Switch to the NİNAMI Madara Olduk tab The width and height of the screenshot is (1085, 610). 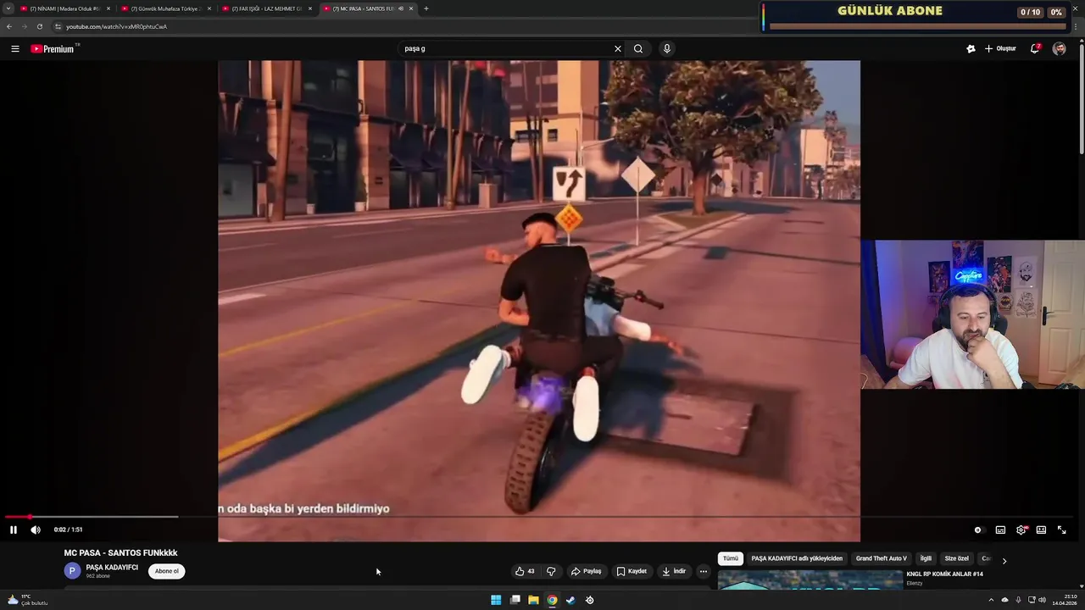65,8
